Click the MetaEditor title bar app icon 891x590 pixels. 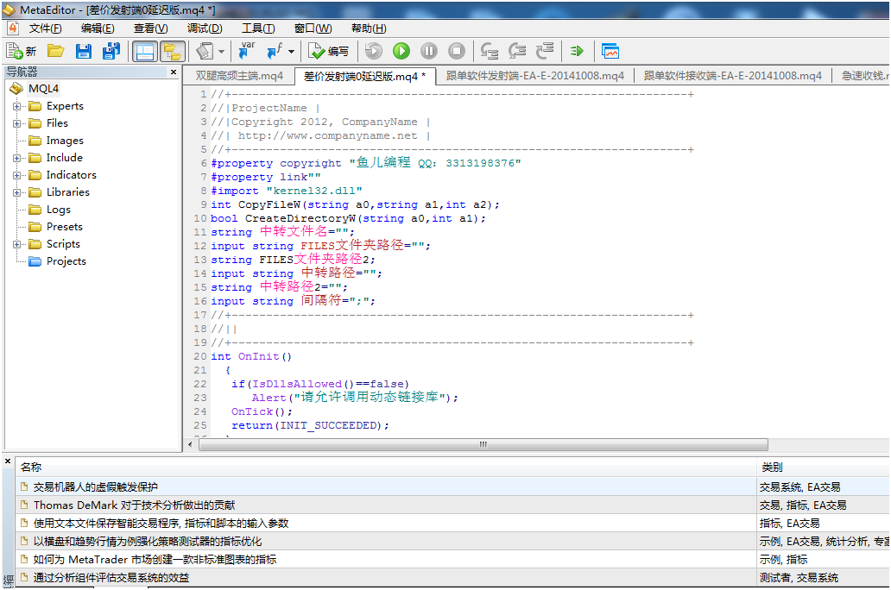pos(9,9)
